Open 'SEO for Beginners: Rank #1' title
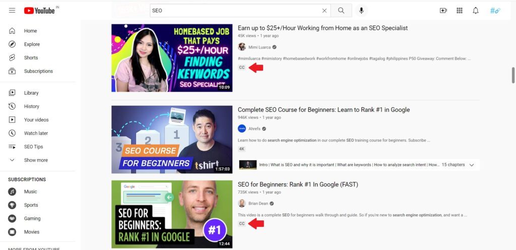 tap(298, 184)
